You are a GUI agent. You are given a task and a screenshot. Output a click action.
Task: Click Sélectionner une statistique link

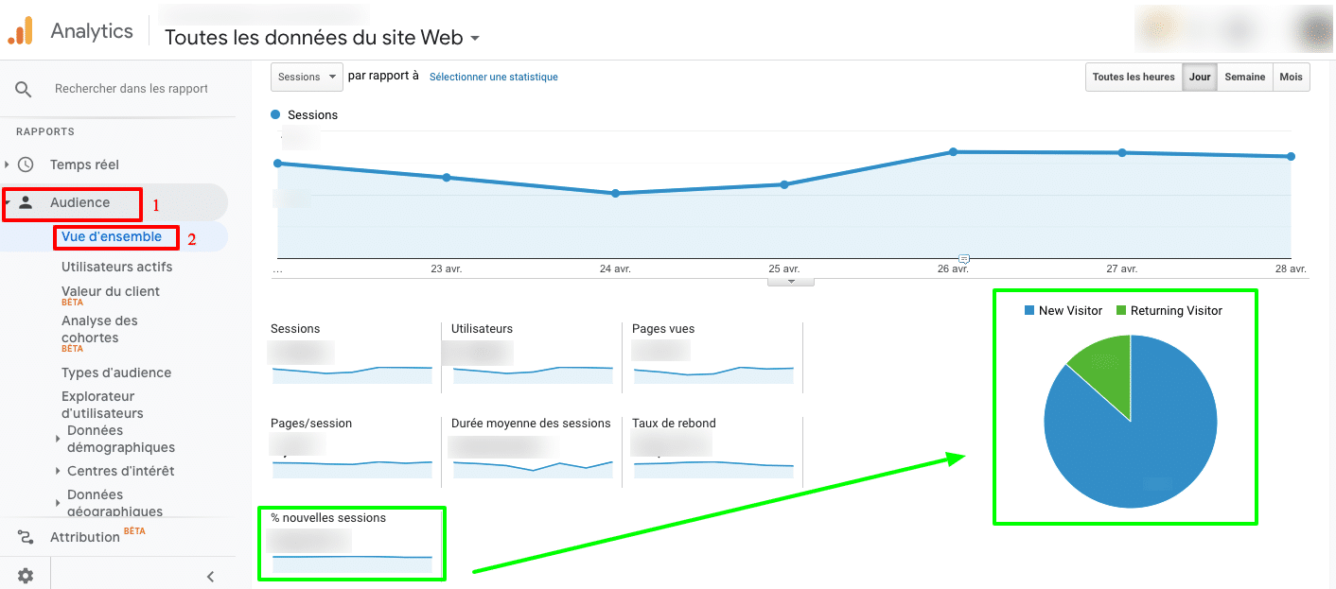click(x=494, y=77)
